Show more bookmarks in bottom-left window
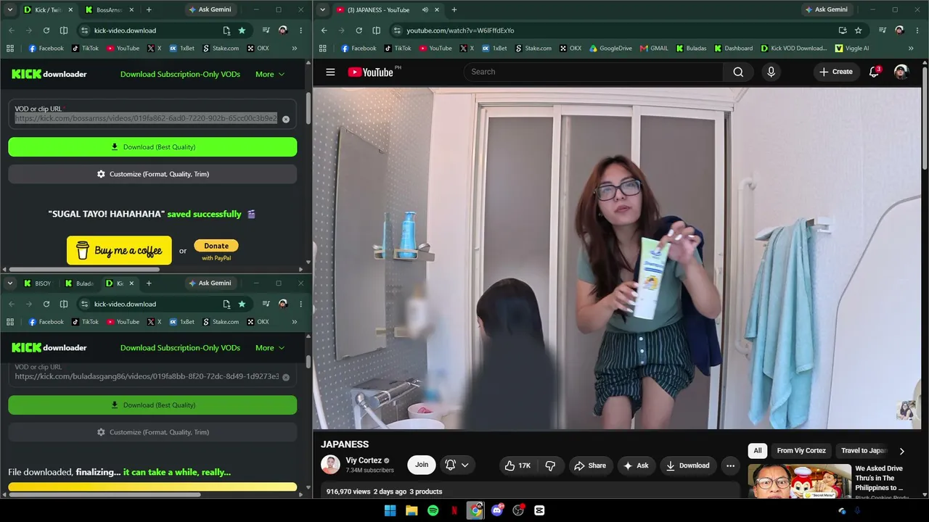 pyautogui.click(x=294, y=322)
